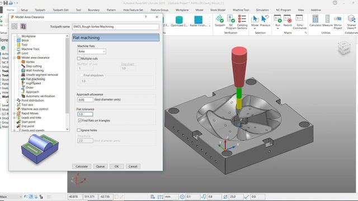The height and width of the screenshot is (201, 358).
Task: Click the help question mark in dialog
Action: 145,17
